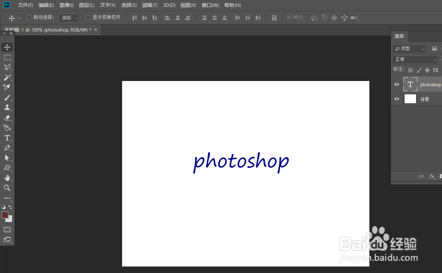Set the foreground color swatch
Image resolution: width=442 pixels, height=273 pixels.
tap(5, 215)
